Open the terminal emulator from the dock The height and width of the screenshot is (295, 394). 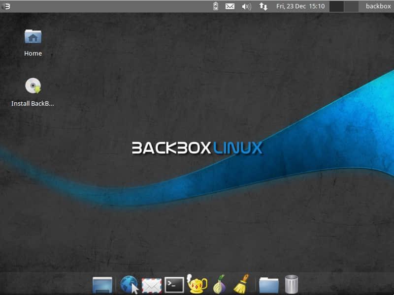(174, 285)
